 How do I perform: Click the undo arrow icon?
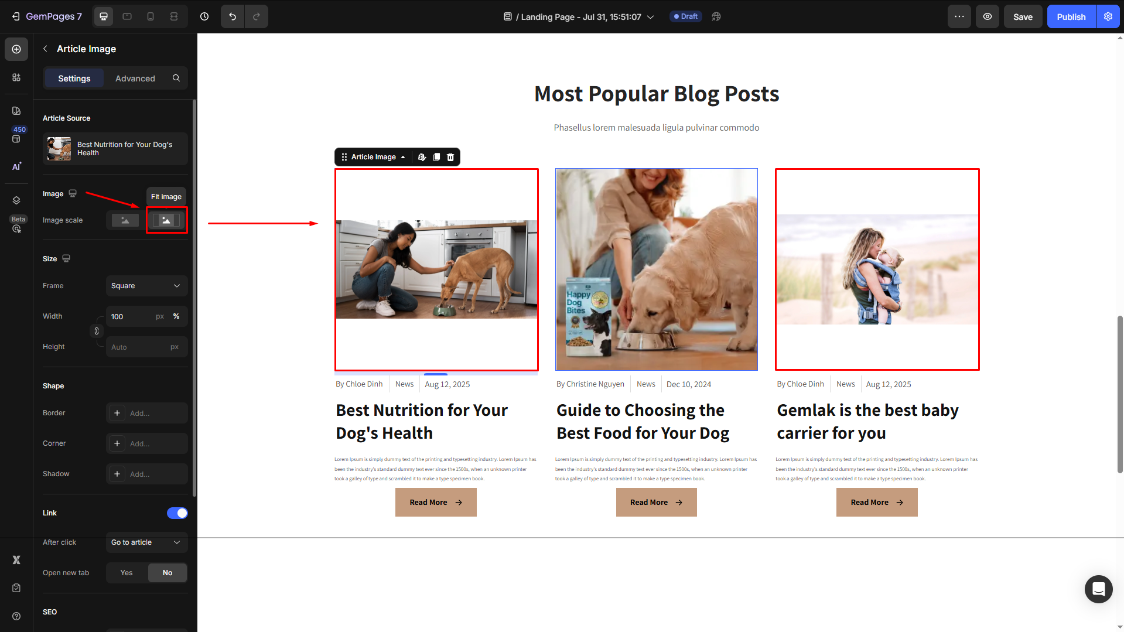point(233,16)
